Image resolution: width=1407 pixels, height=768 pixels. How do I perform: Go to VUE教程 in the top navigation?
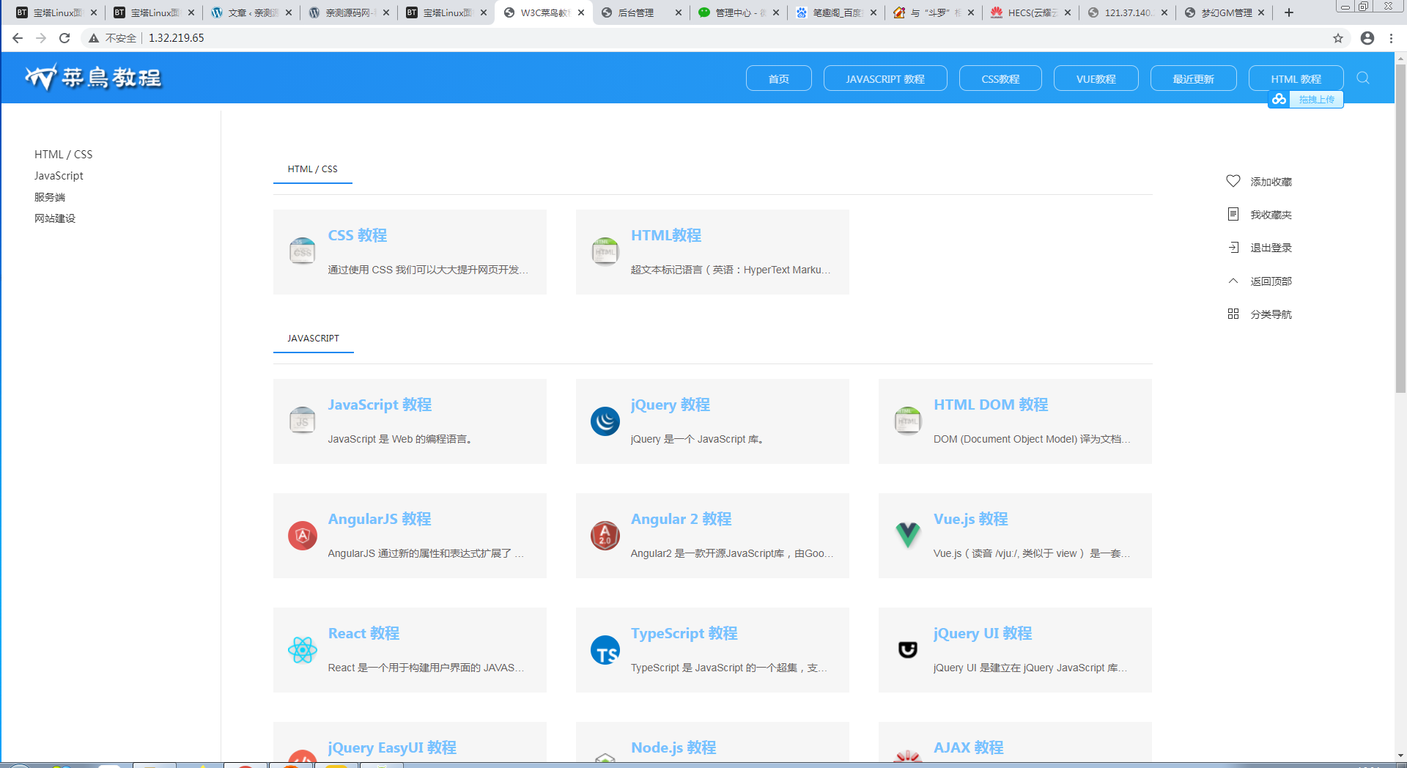(x=1096, y=78)
